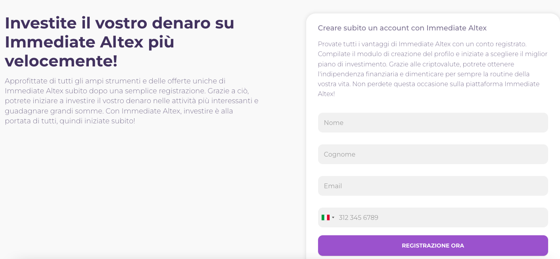Focus the Nome input field
The height and width of the screenshot is (259, 560).
[x=433, y=123]
